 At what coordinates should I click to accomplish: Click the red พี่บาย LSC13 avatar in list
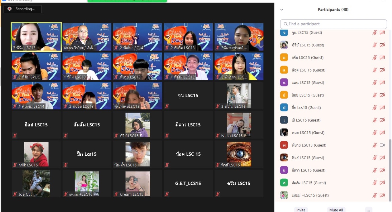tap(284, 145)
